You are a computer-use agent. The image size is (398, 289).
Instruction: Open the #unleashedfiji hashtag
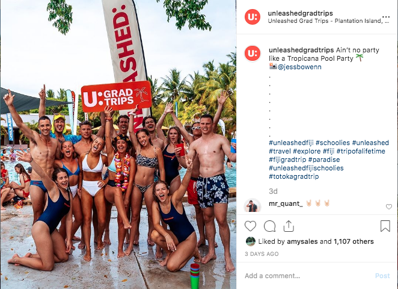291,143
